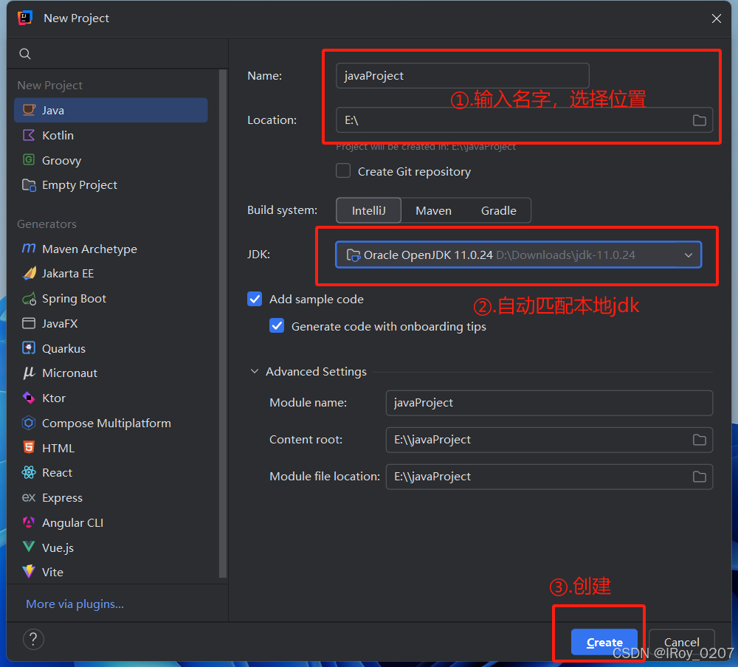Image resolution: width=738 pixels, height=667 pixels.
Task: Choose the Express generator
Action: coord(111,497)
